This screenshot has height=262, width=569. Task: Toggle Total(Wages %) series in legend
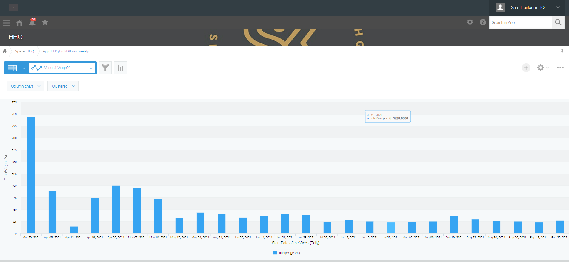tap(287, 253)
